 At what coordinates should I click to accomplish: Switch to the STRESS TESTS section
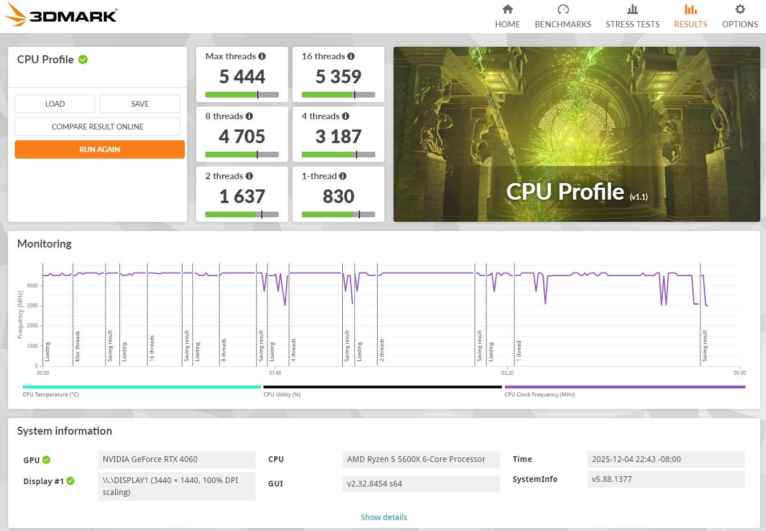coord(632,24)
